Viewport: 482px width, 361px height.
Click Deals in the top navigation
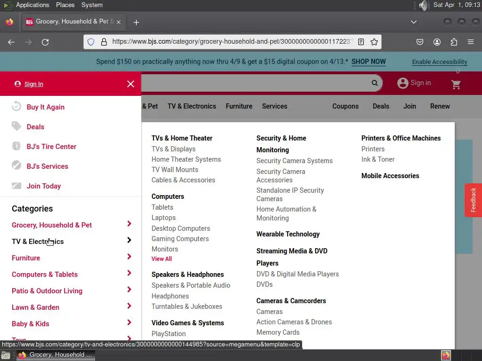(x=380, y=106)
